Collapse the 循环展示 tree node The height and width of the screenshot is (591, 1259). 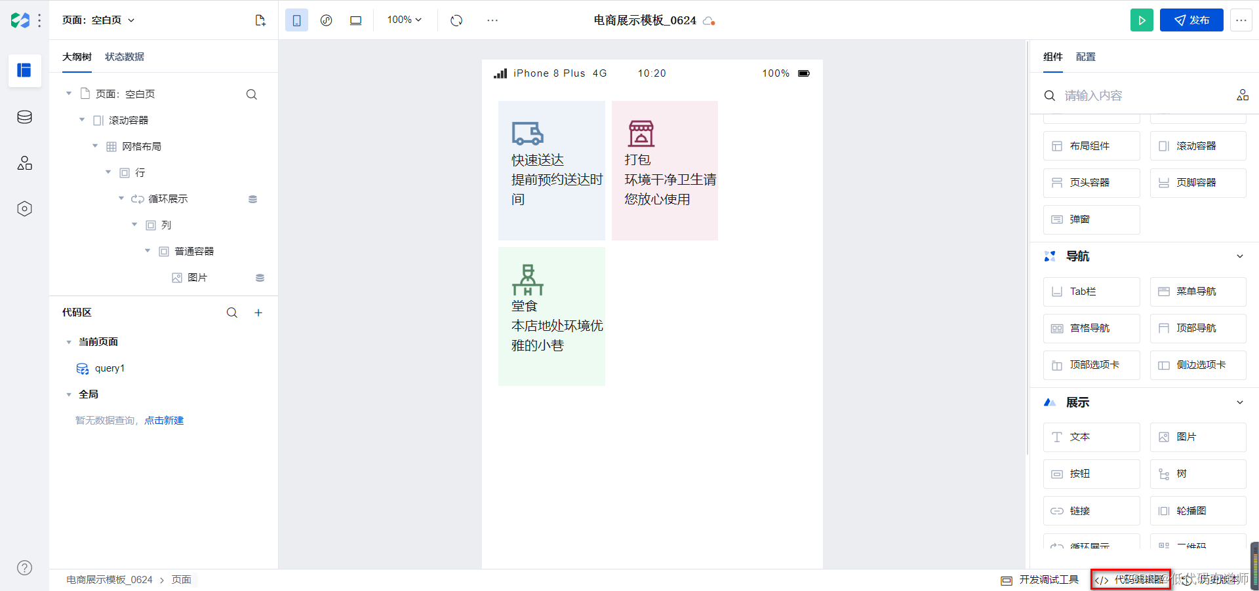pos(121,199)
